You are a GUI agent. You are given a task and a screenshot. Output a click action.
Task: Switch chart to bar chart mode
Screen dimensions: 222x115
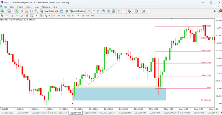coord(89,11)
